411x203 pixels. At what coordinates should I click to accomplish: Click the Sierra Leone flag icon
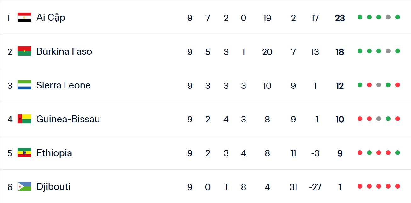24,85
